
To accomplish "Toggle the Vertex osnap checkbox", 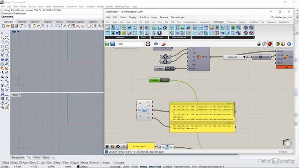I will click(90, 163).
